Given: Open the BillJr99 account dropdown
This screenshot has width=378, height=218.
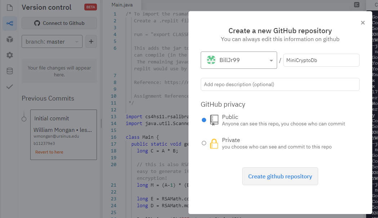Looking at the screenshot, I should (x=239, y=60).
